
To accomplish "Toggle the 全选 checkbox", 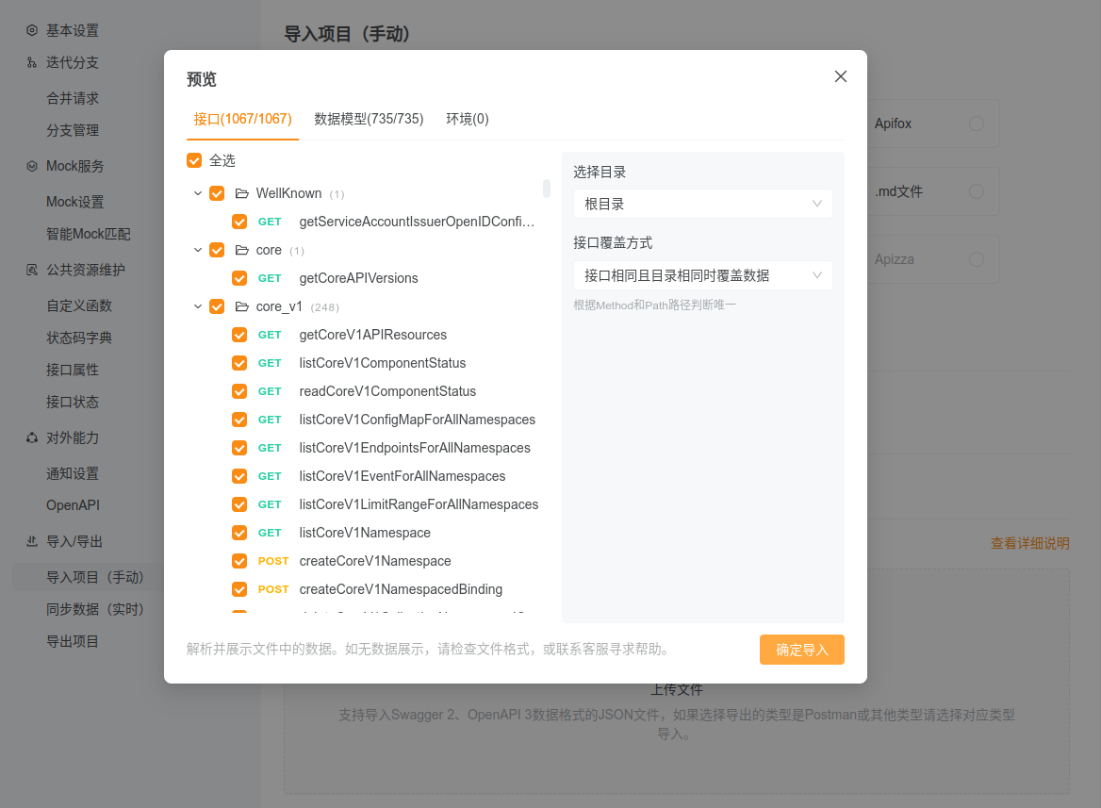I will coord(193,160).
